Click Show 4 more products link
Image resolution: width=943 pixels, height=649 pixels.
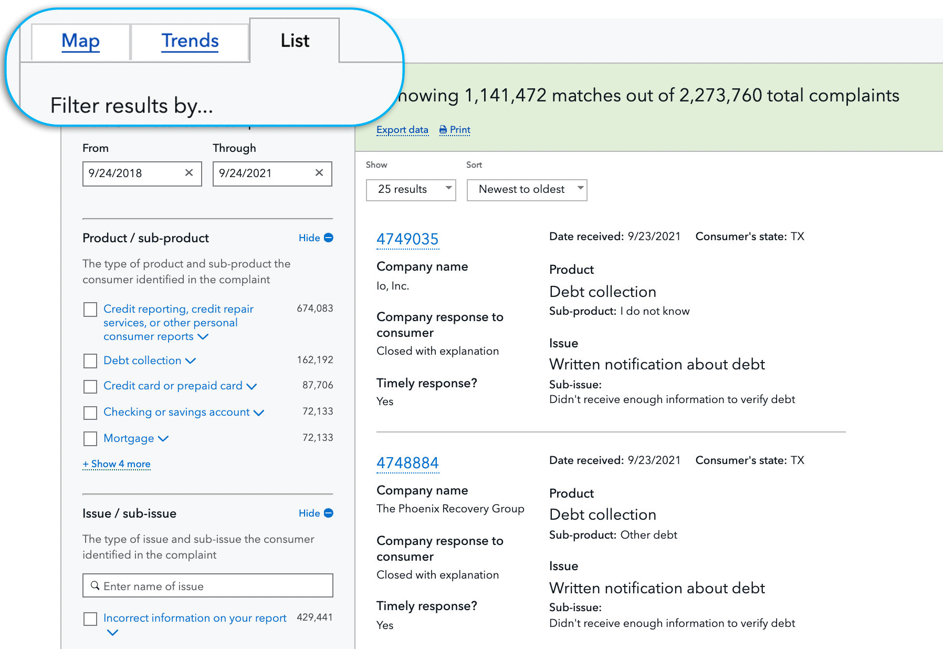[117, 464]
